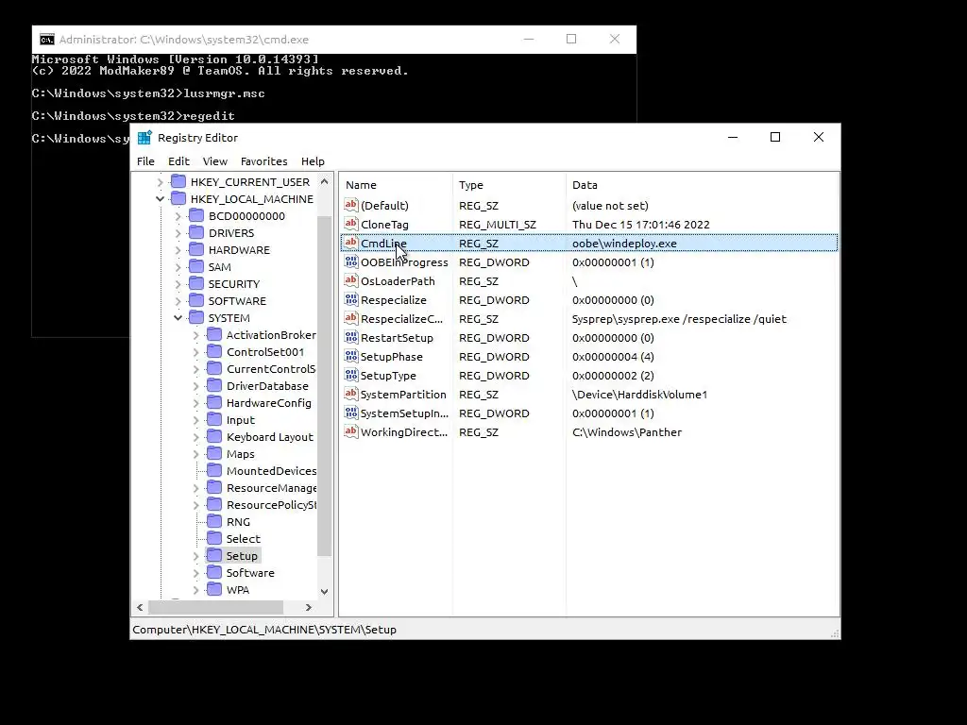
Task: Open the Help menu
Action: [x=313, y=161]
